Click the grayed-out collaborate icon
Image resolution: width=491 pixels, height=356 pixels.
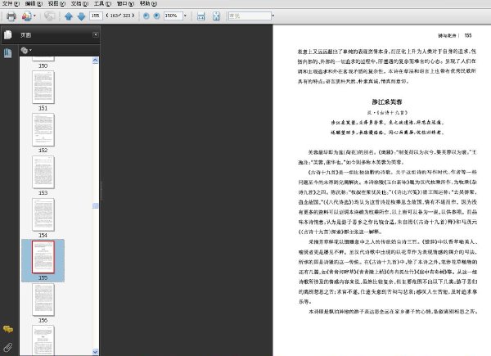pyautogui.click(x=49, y=16)
